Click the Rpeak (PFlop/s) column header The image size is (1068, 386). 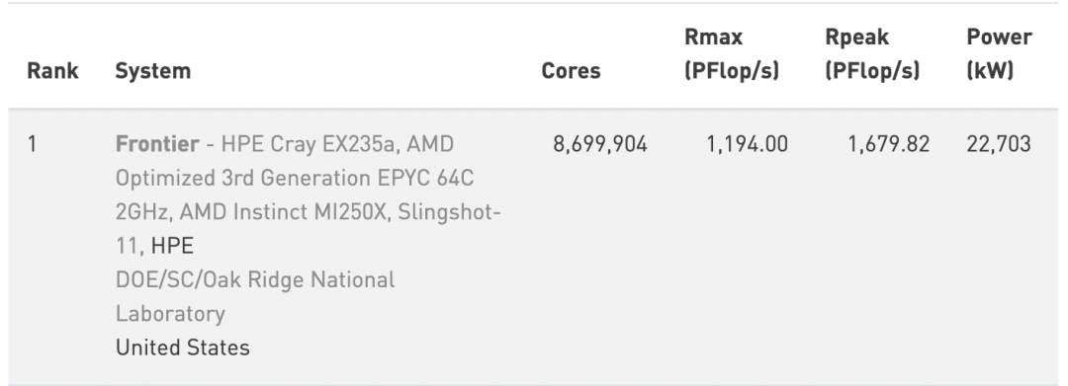point(872,53)
